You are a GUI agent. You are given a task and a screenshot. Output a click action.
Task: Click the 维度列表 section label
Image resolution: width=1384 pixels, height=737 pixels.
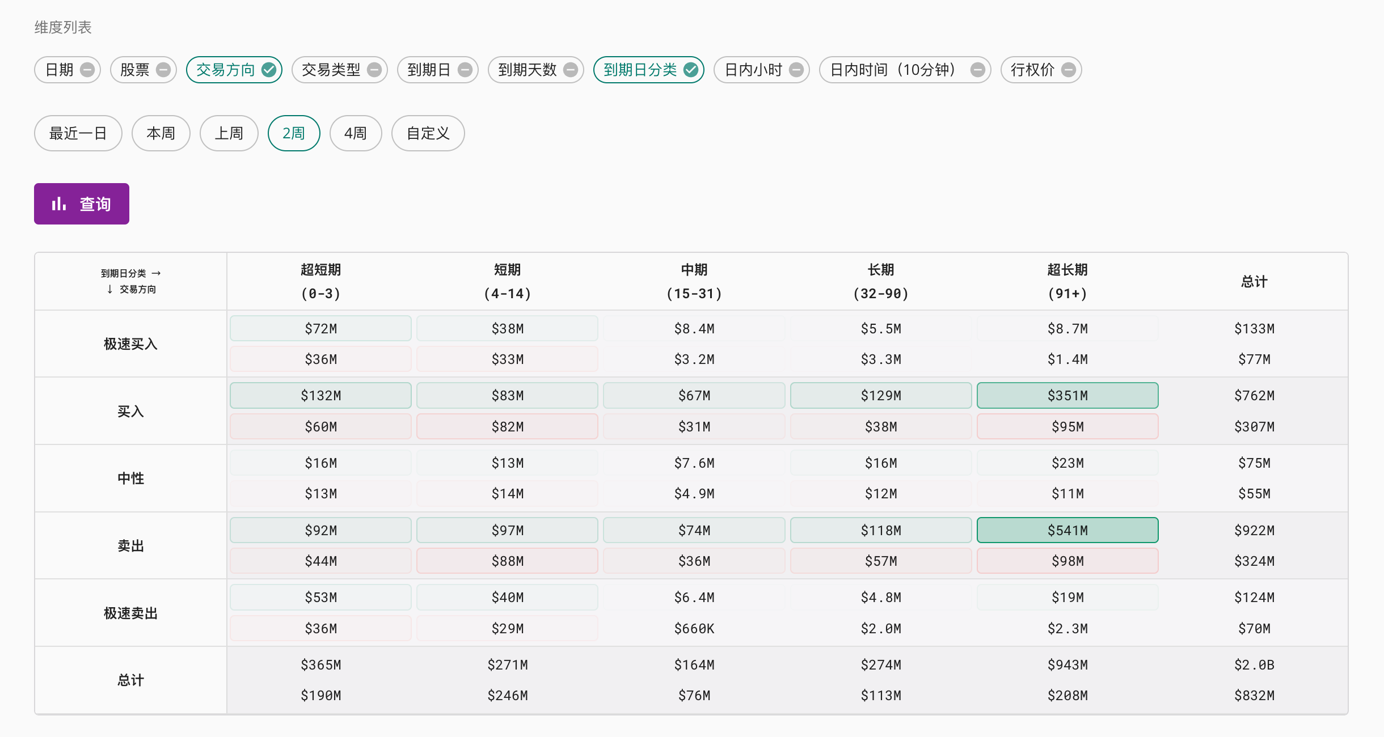click(x=63, y=27)
